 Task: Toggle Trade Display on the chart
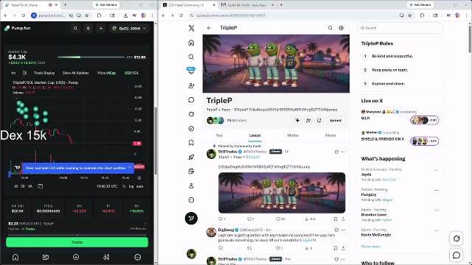point(44,73)
